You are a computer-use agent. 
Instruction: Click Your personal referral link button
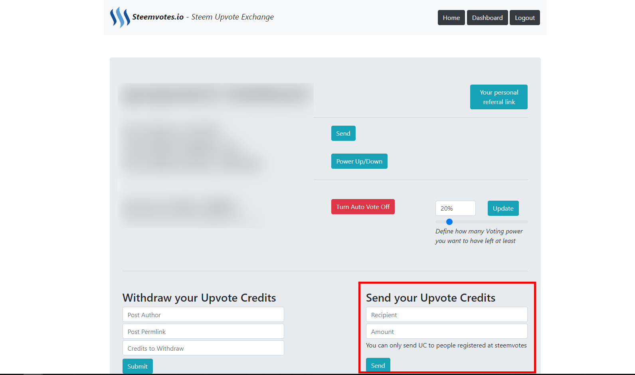click(499, 97)
